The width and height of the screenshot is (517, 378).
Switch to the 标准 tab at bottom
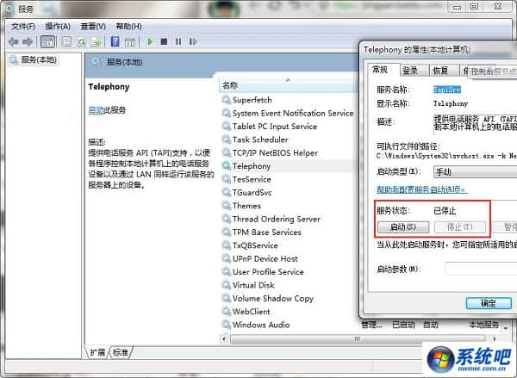(x=120, y=352)
